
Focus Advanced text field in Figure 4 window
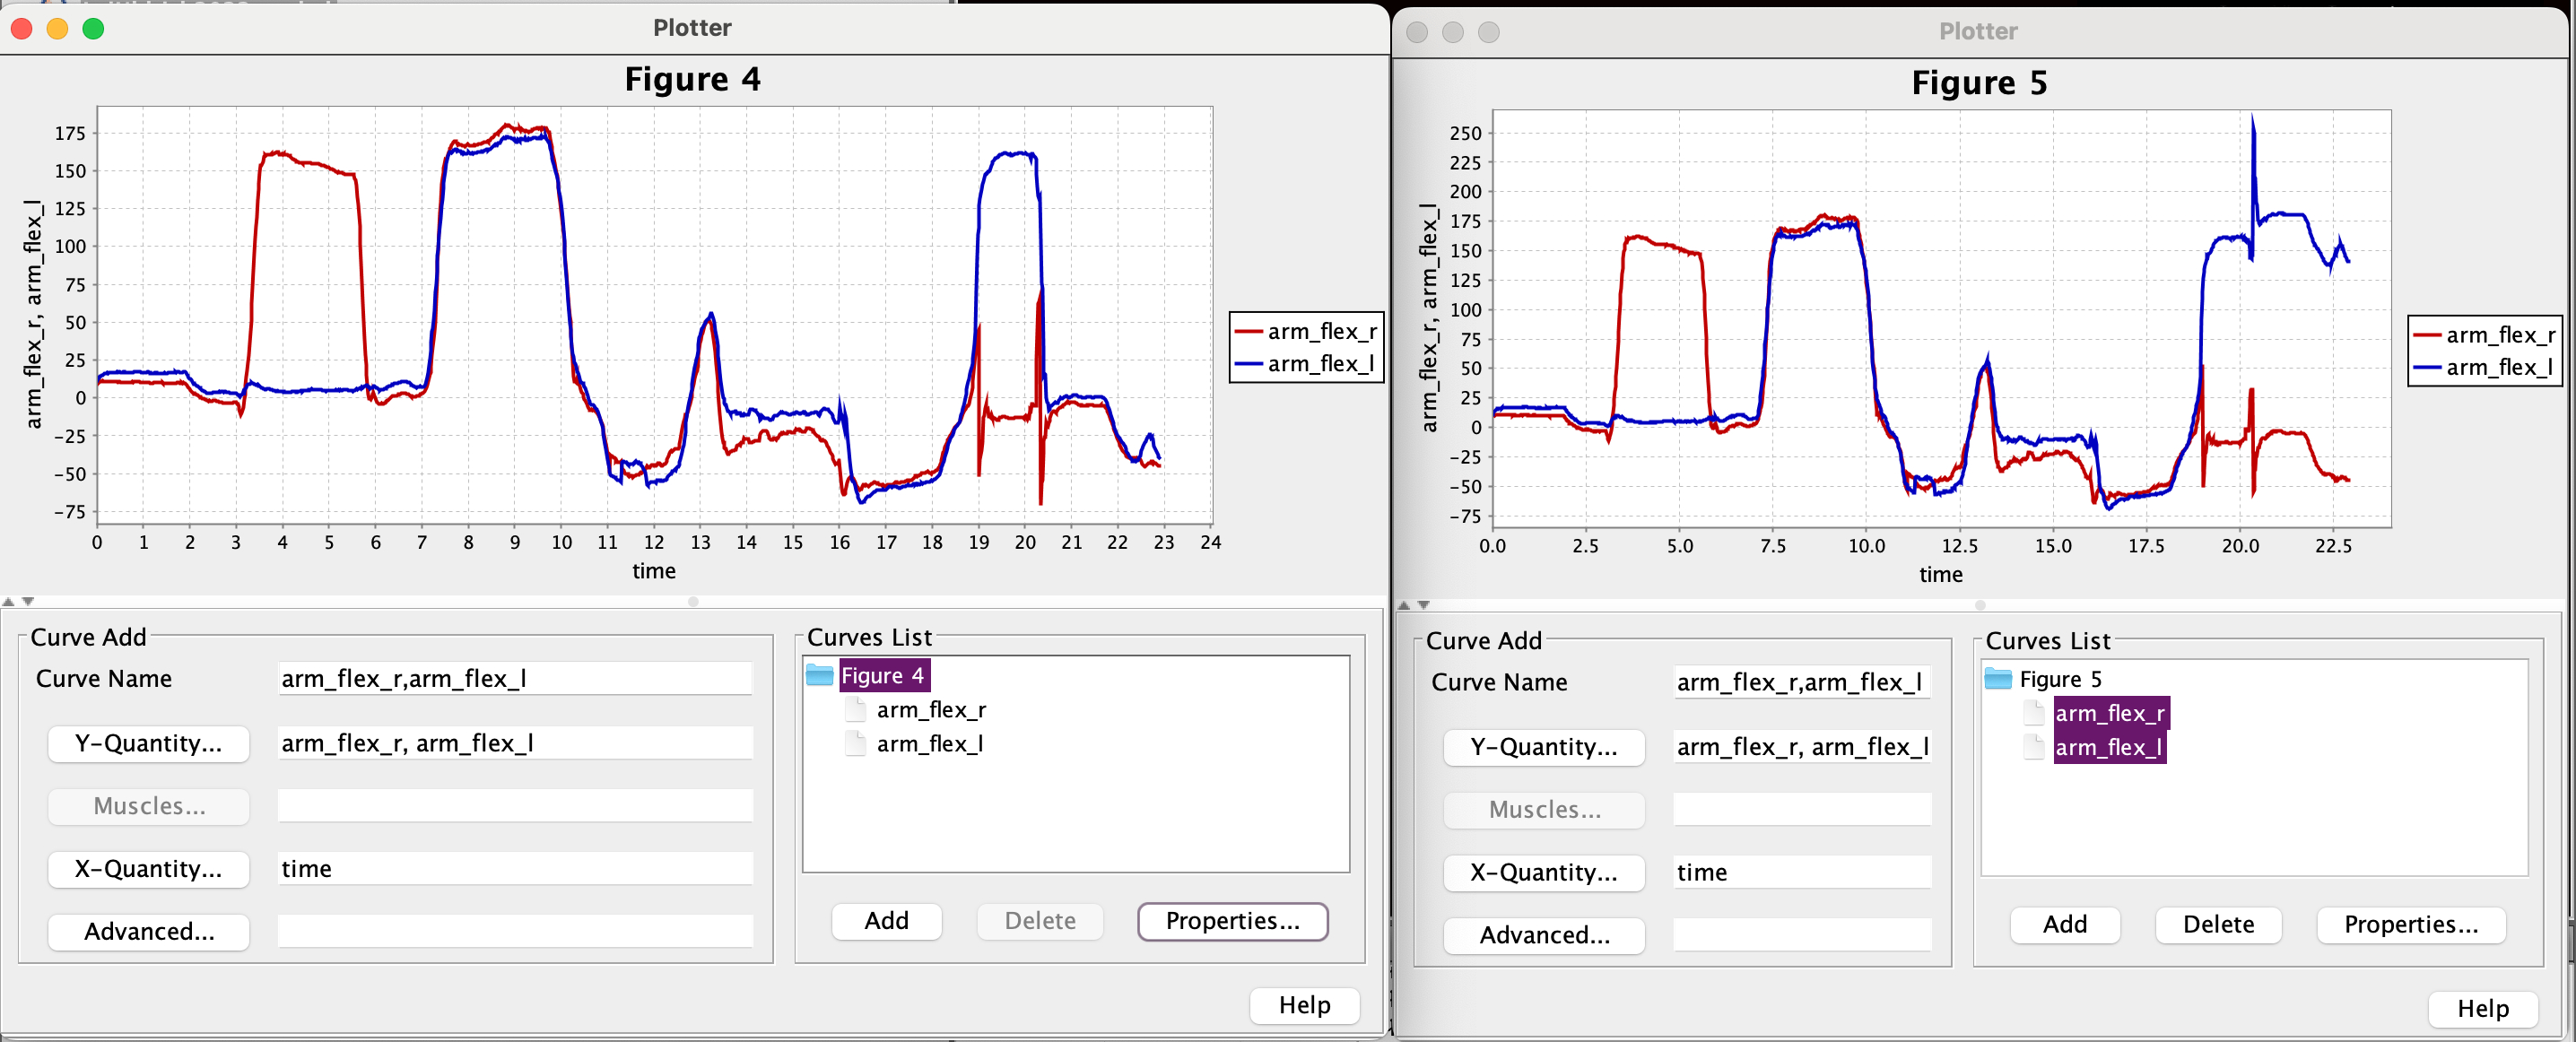pyautogui.click(x=515, y=932)
